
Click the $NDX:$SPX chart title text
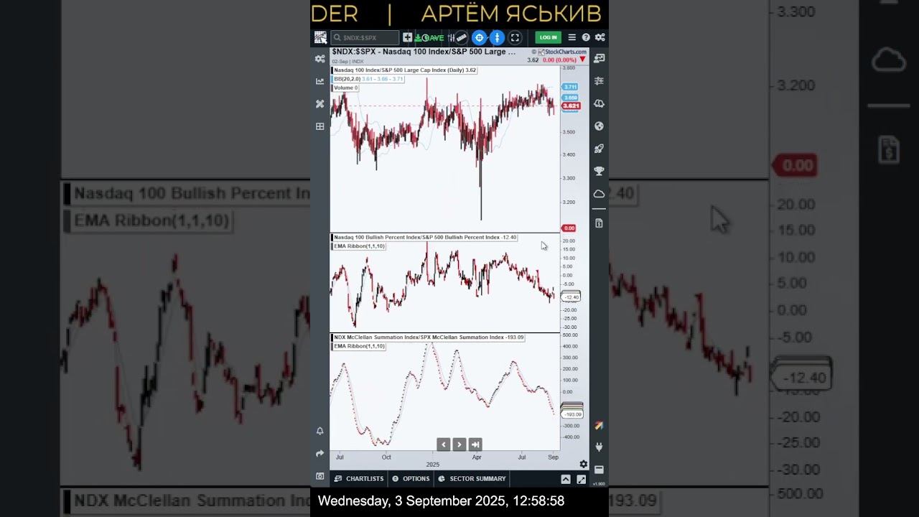point(424,52)
